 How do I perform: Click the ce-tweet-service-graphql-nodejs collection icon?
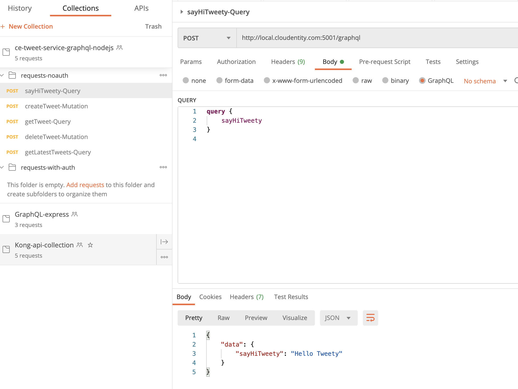pyautogui.click(x=6, y=52)
